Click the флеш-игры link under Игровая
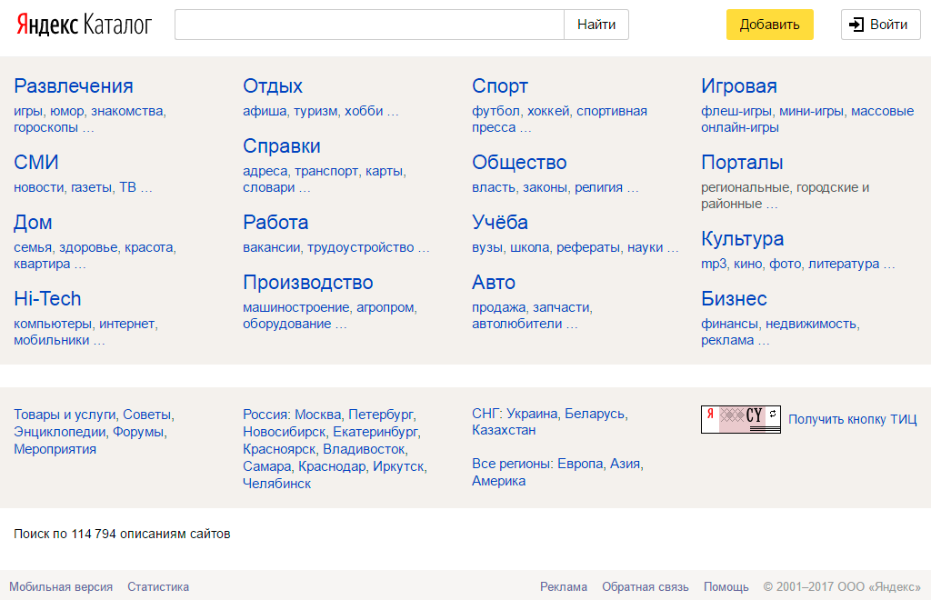 click(x=736, y=112)
